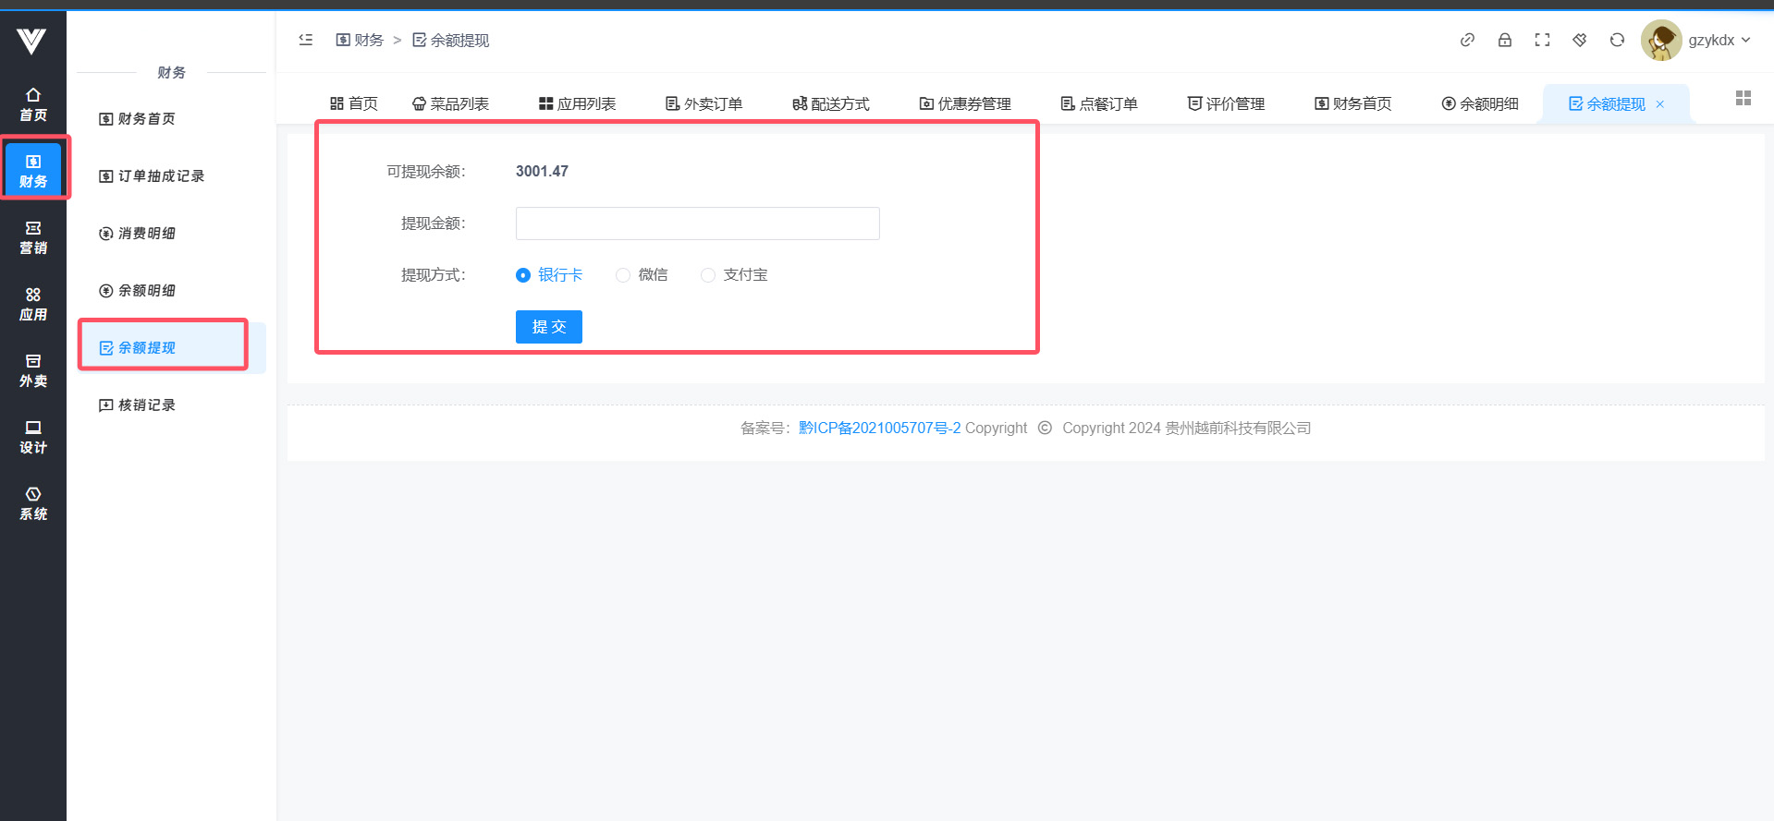Select 银行卡 withdrawal method
The width and height of the screenshot is (1774, 821).
tap(523, 275)
